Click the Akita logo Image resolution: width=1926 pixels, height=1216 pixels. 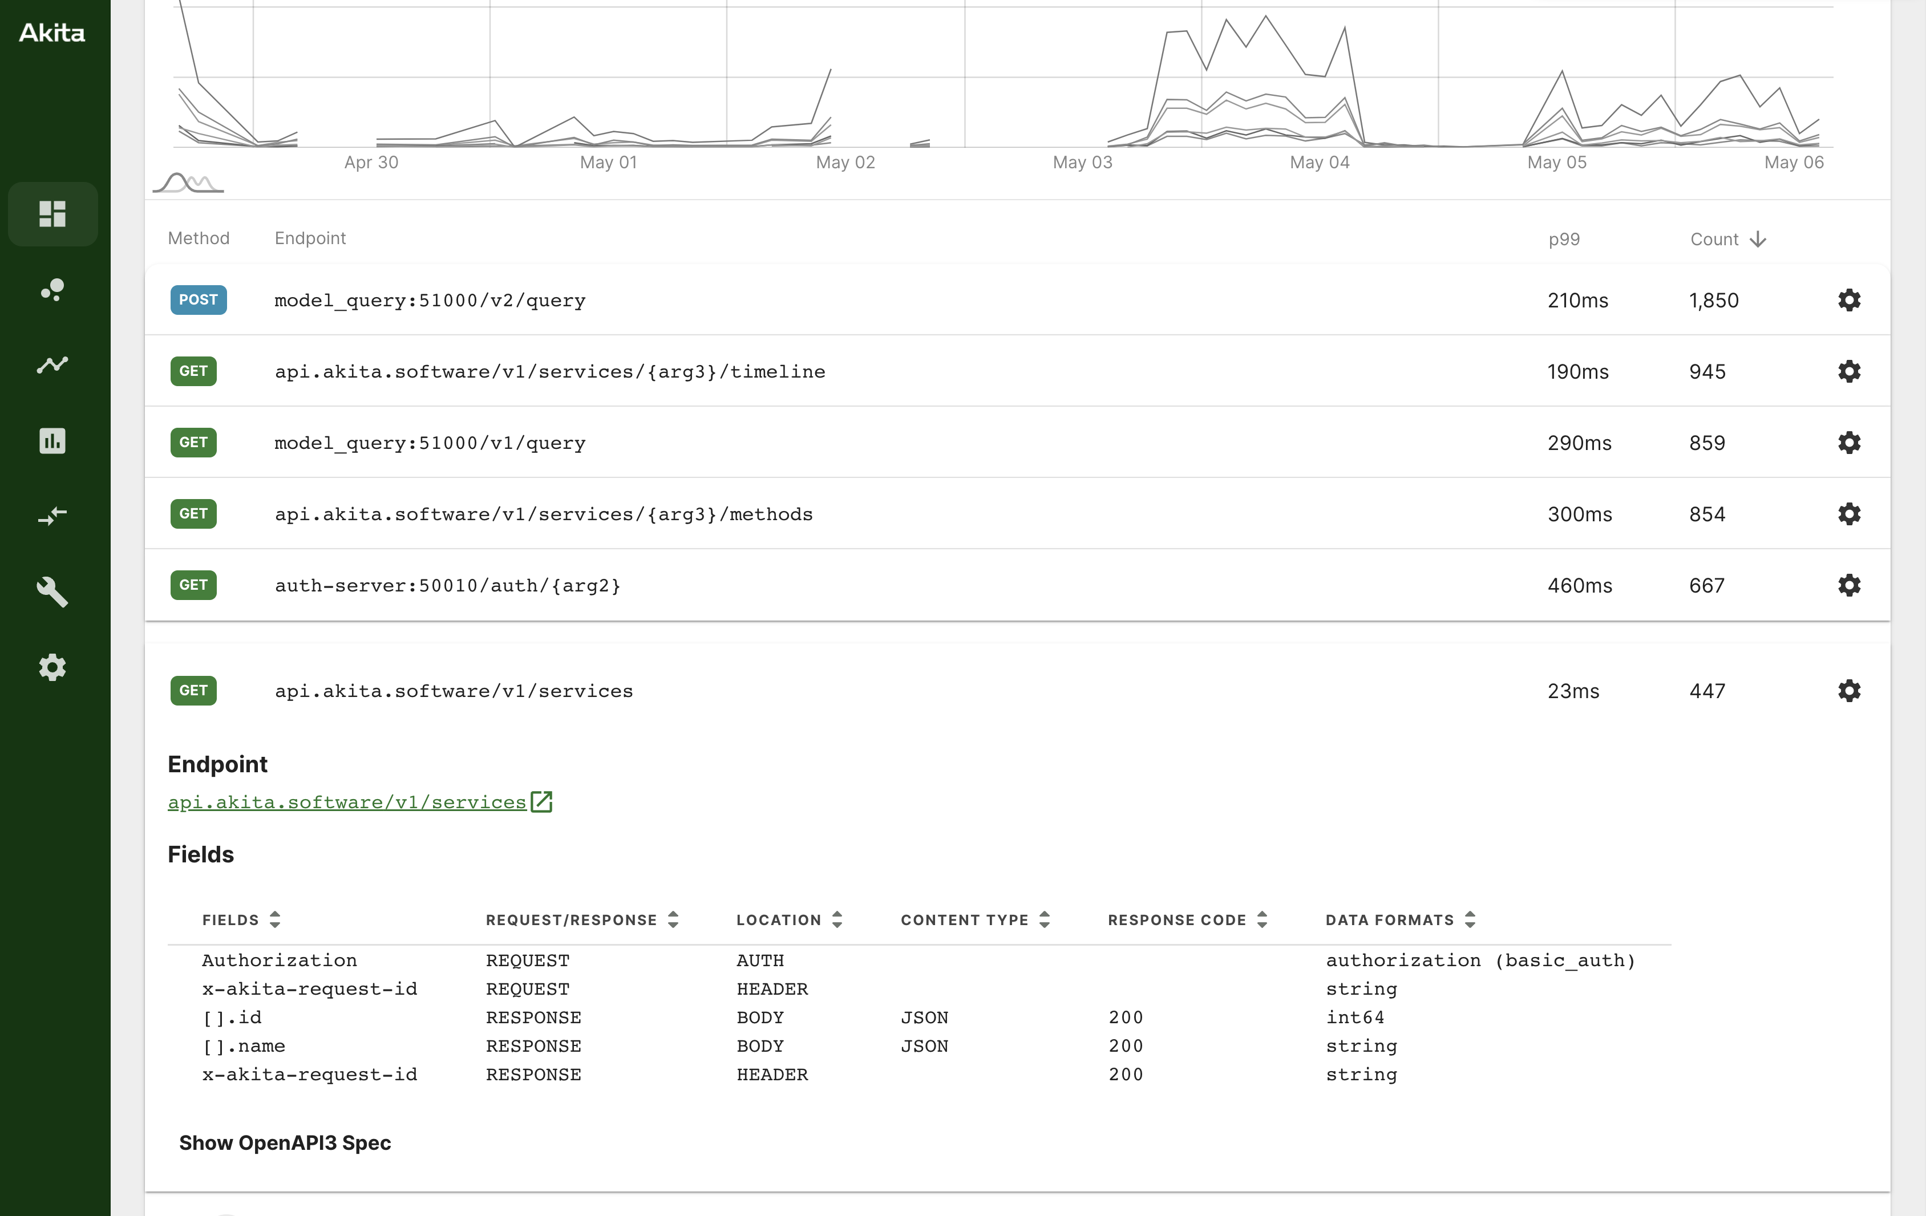[x=52, y=33]
